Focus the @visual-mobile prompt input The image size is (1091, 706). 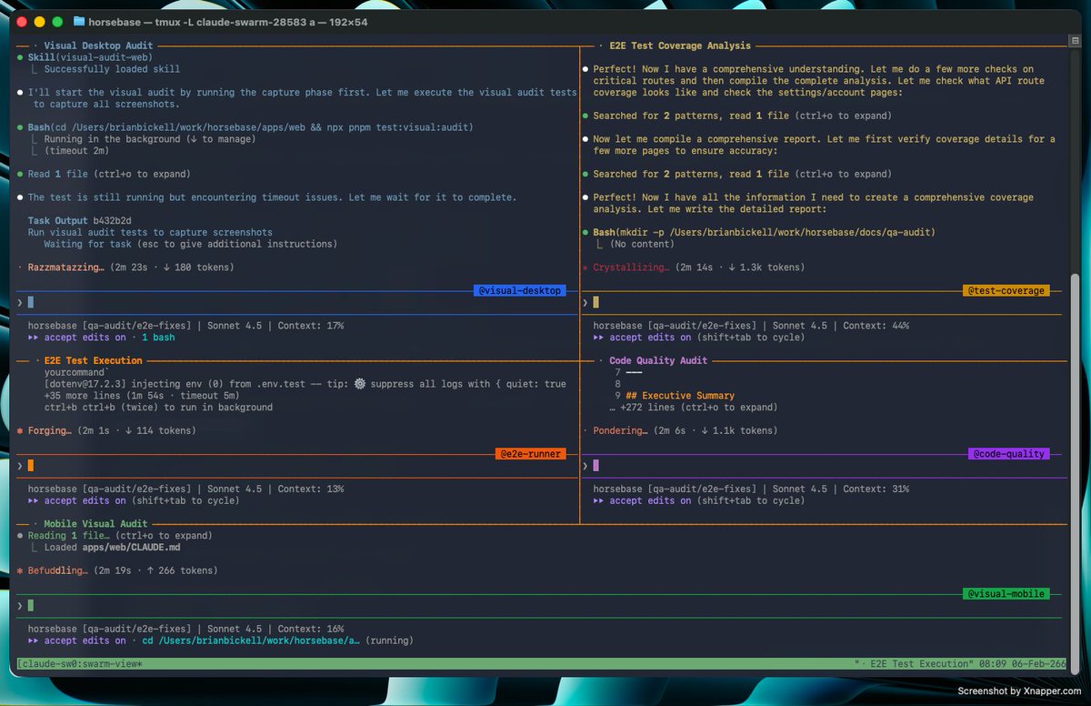pyautogui.click(x=541, y=605)
